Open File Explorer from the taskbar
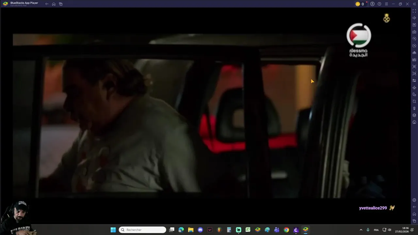 click(191, 230)
